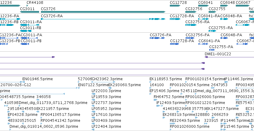Select the CR44108 gene label
254x131 pixels.
[35, 3]
